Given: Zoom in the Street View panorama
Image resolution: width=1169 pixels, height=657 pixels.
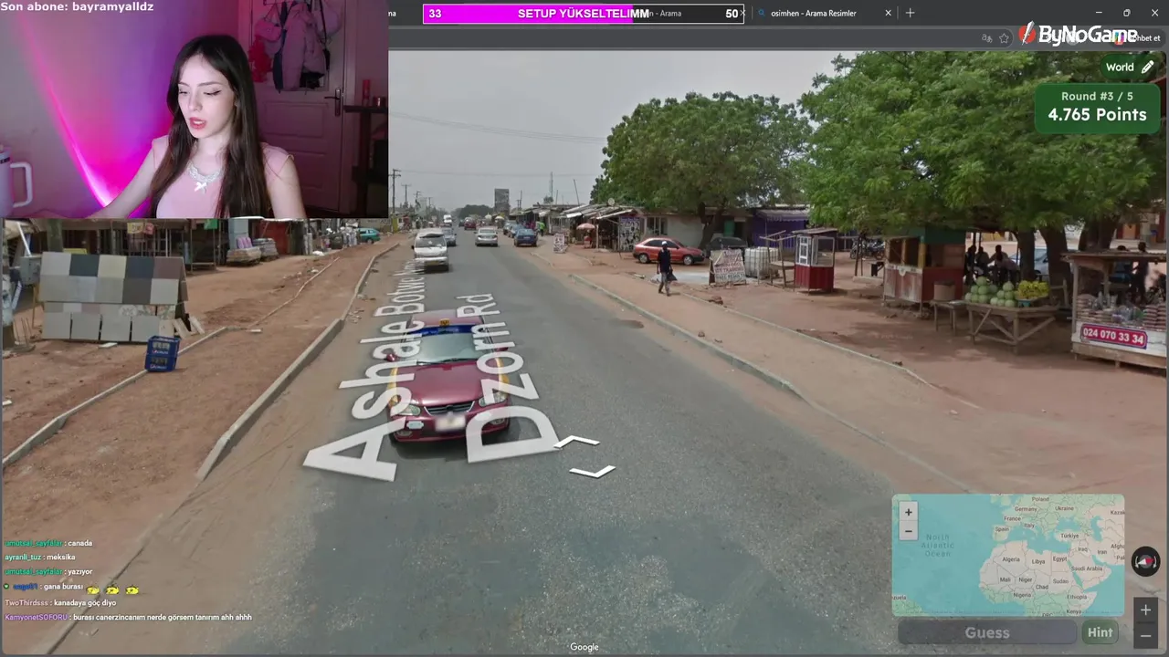Looking at the screenshot, I should coord(1146,609).
